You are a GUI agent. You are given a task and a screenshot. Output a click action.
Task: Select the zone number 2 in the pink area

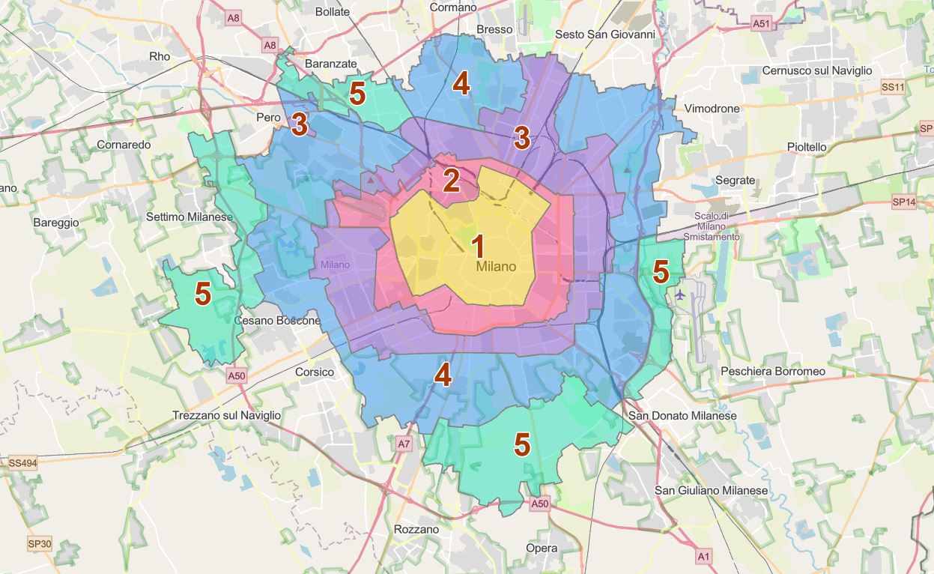tap(451, 181)
